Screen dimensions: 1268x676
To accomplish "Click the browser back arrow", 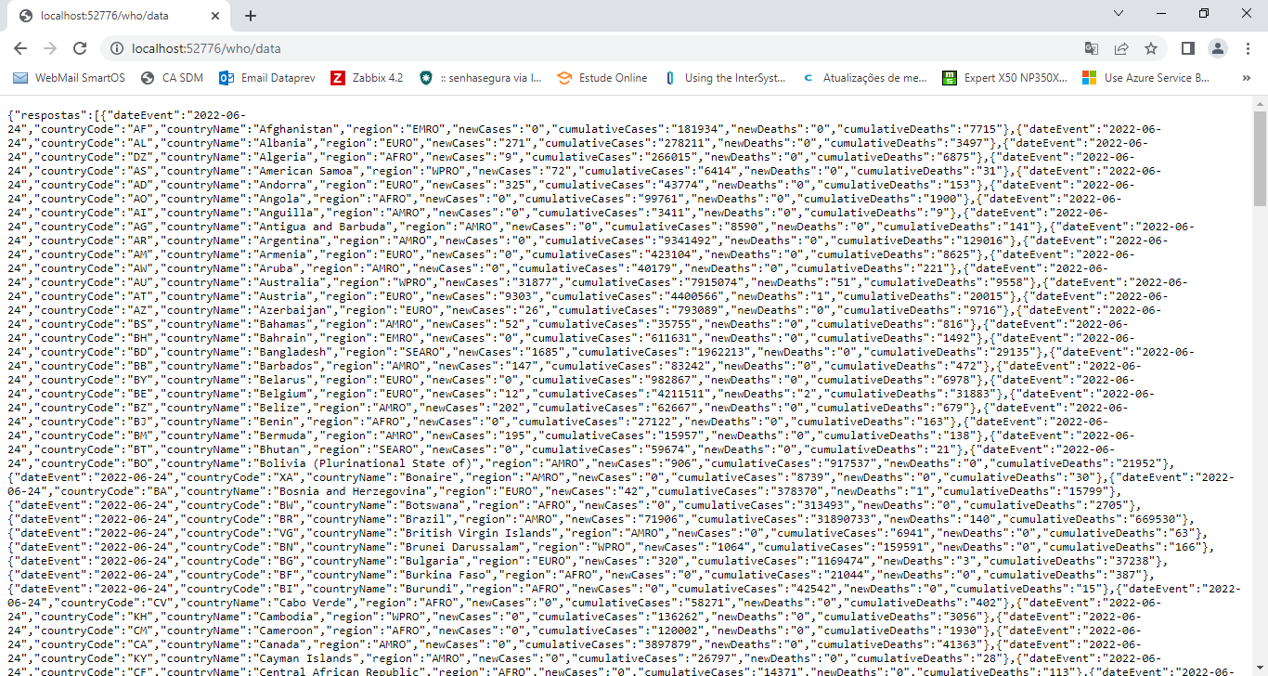I will pyautogui.click(x=20, y=48).
